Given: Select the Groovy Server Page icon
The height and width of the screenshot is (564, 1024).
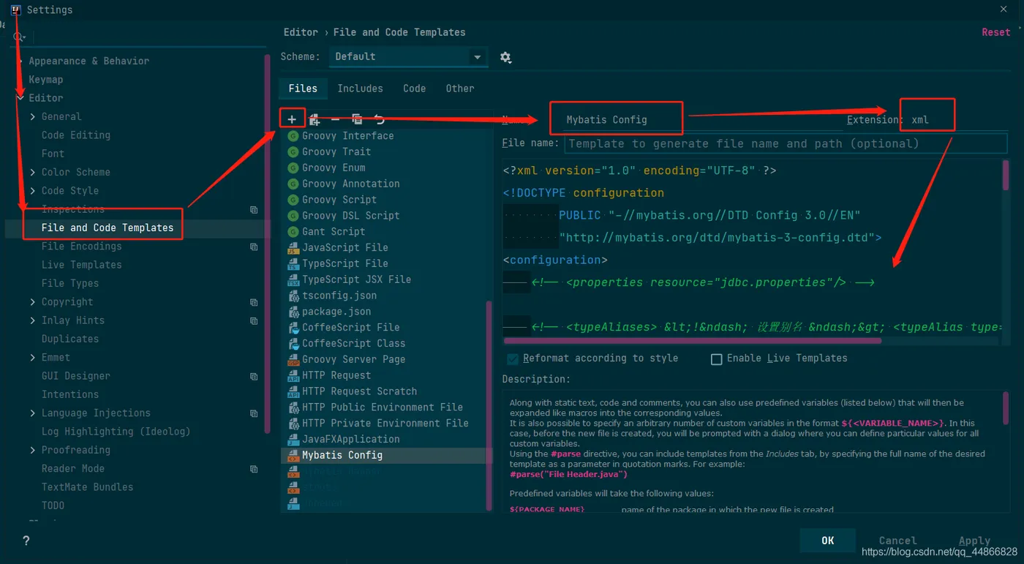Looking at the screenshot, I should (293, 359).
